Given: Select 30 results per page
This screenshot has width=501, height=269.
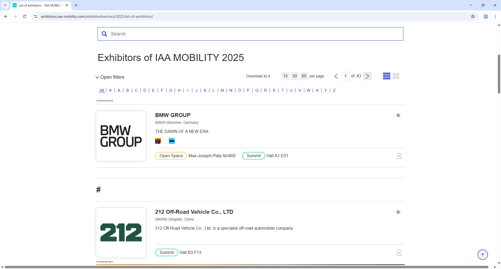Looking at the screenshot, I should 295,76.
